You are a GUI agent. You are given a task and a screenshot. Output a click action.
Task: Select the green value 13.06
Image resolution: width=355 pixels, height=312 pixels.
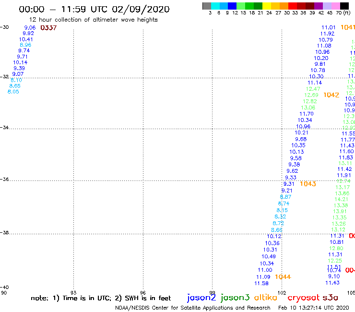[x=308, y=108]
